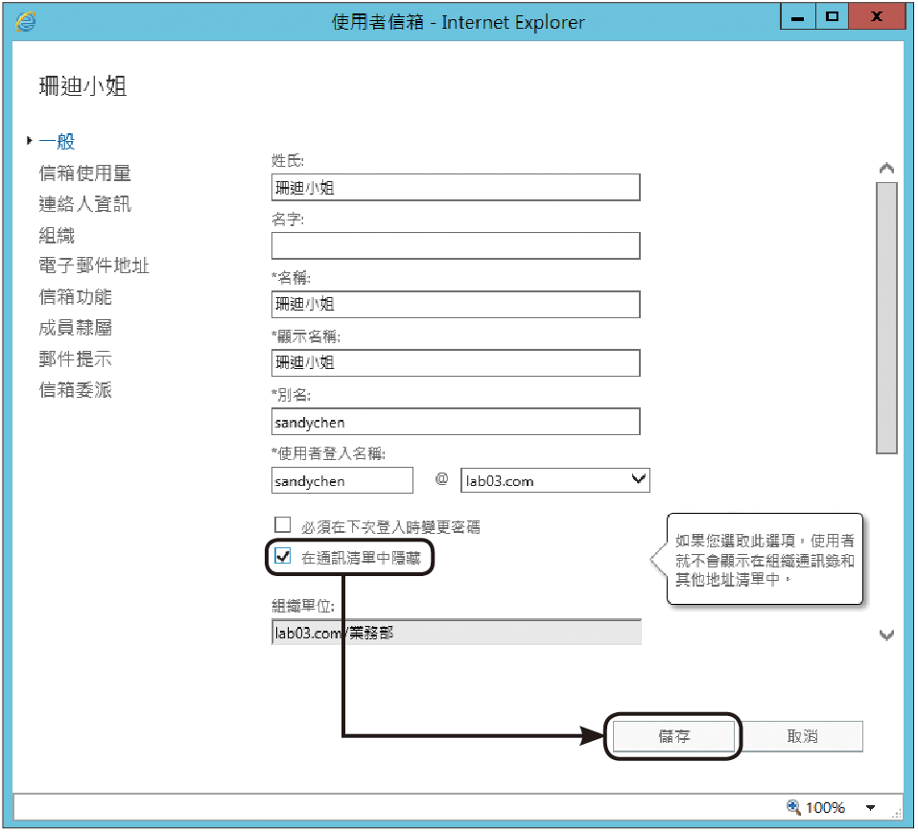Click the scroll up arrow

pos(886,169)
